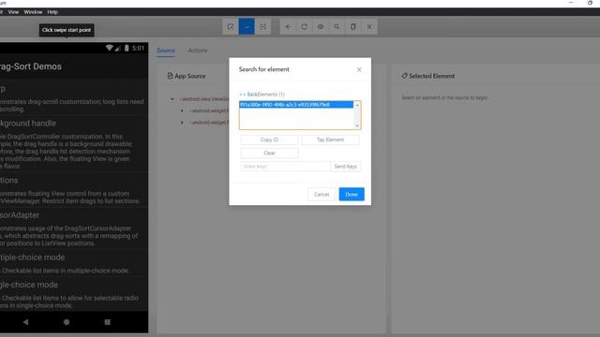Switch to the Source tab
This screenshot has width=600, height=337.
(x=166, y=51)
